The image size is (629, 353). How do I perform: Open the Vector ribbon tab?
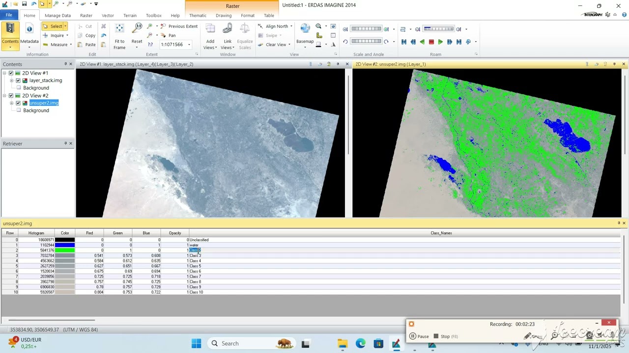pyautogui.click(x=108, y=15)
